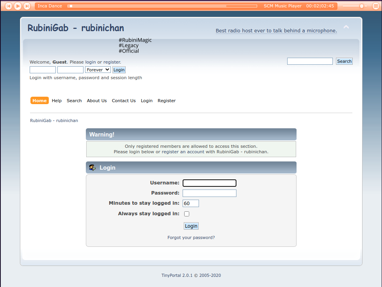Follow the login link in welcome message
382x287 pixels.
(x=91, y=62)
